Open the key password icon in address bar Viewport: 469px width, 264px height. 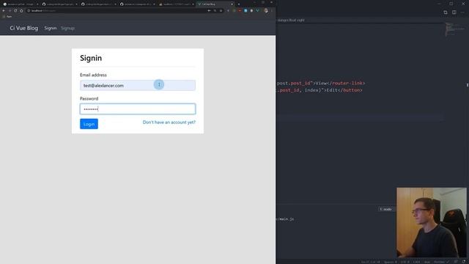[209, 10]
